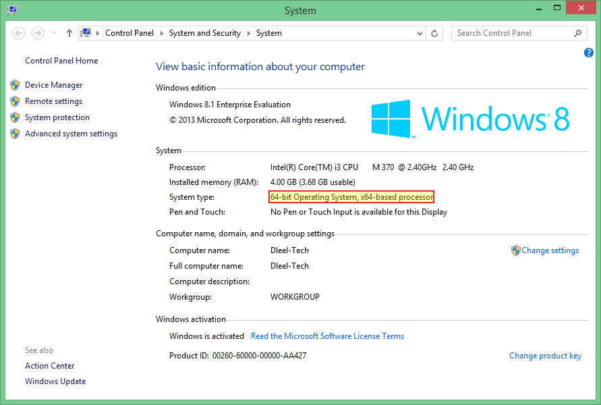Close the System window
Screen dimensions: 601x405
pyautogui.click(x=581, y=8)
